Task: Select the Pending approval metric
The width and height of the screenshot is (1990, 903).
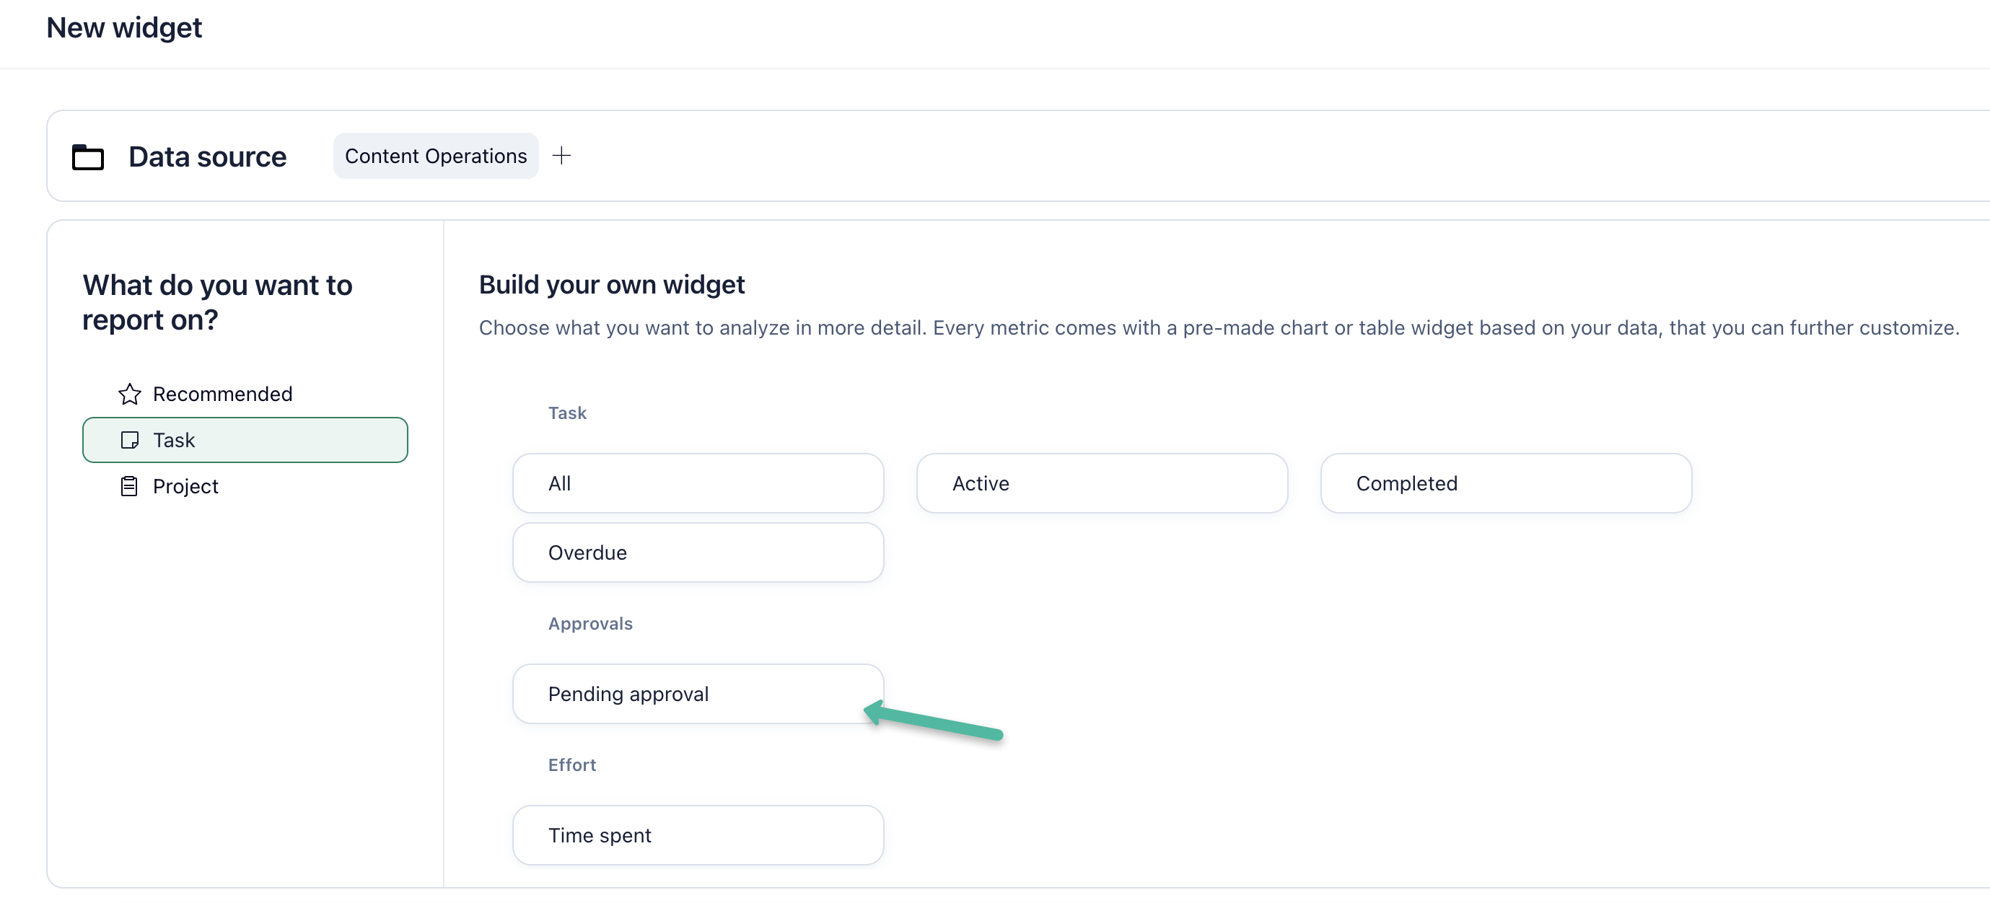Action: [698, 695]
